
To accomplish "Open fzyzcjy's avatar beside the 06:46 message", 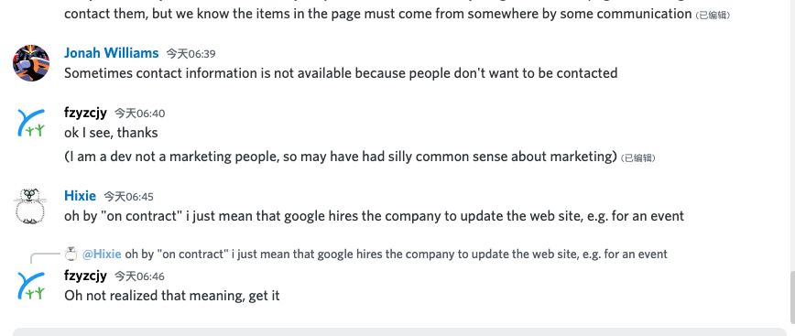I will 31,286.
